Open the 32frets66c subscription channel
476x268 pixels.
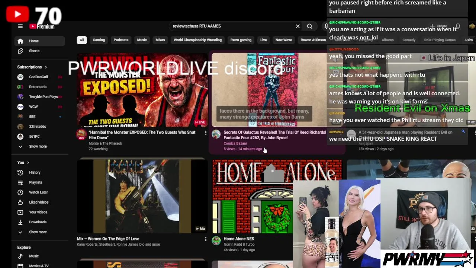[40, 127]
